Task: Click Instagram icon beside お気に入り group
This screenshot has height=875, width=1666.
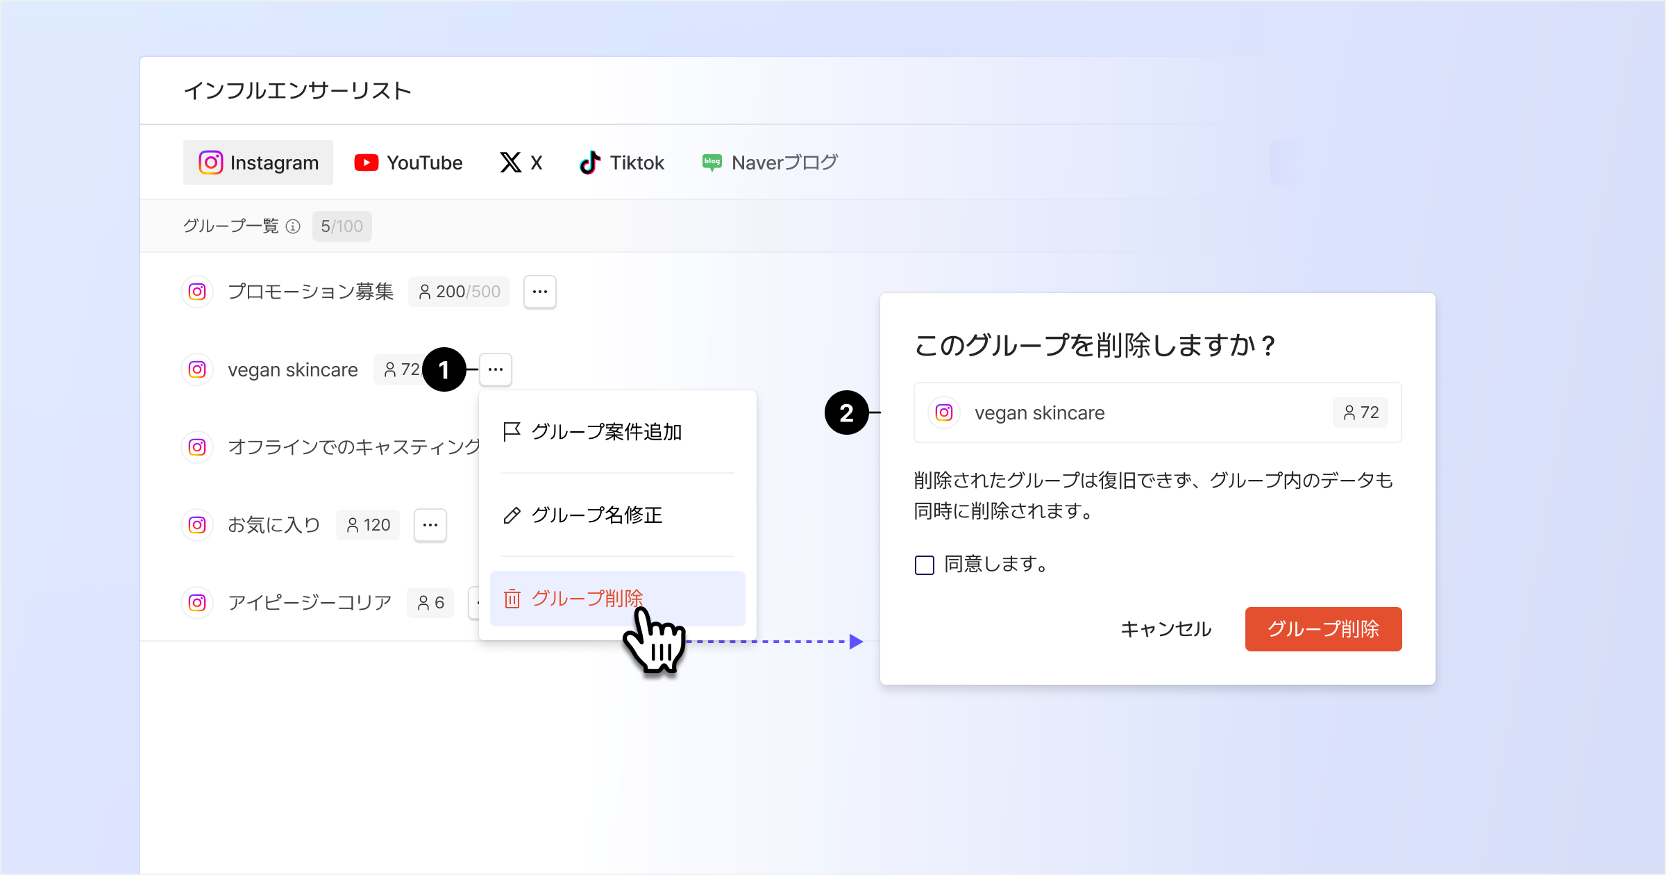Action: click(x=197, y=525)
